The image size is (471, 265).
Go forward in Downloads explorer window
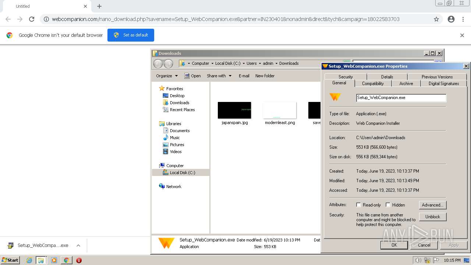168,64
